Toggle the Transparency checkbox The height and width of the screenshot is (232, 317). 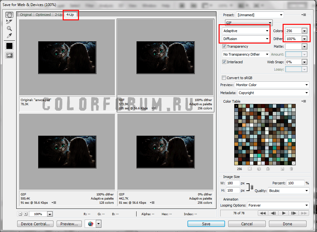click(x=224, y=46)
